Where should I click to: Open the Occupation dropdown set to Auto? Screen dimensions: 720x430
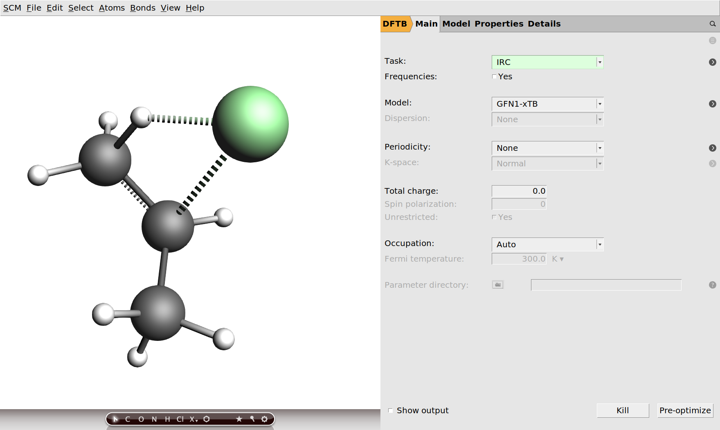[x=547, y=244]
